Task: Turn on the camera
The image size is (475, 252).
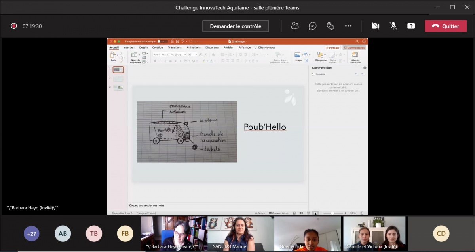Action: point(375,26)
